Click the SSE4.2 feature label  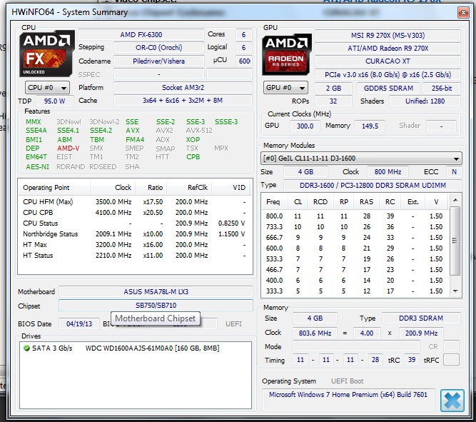click(x=101, y=131)
